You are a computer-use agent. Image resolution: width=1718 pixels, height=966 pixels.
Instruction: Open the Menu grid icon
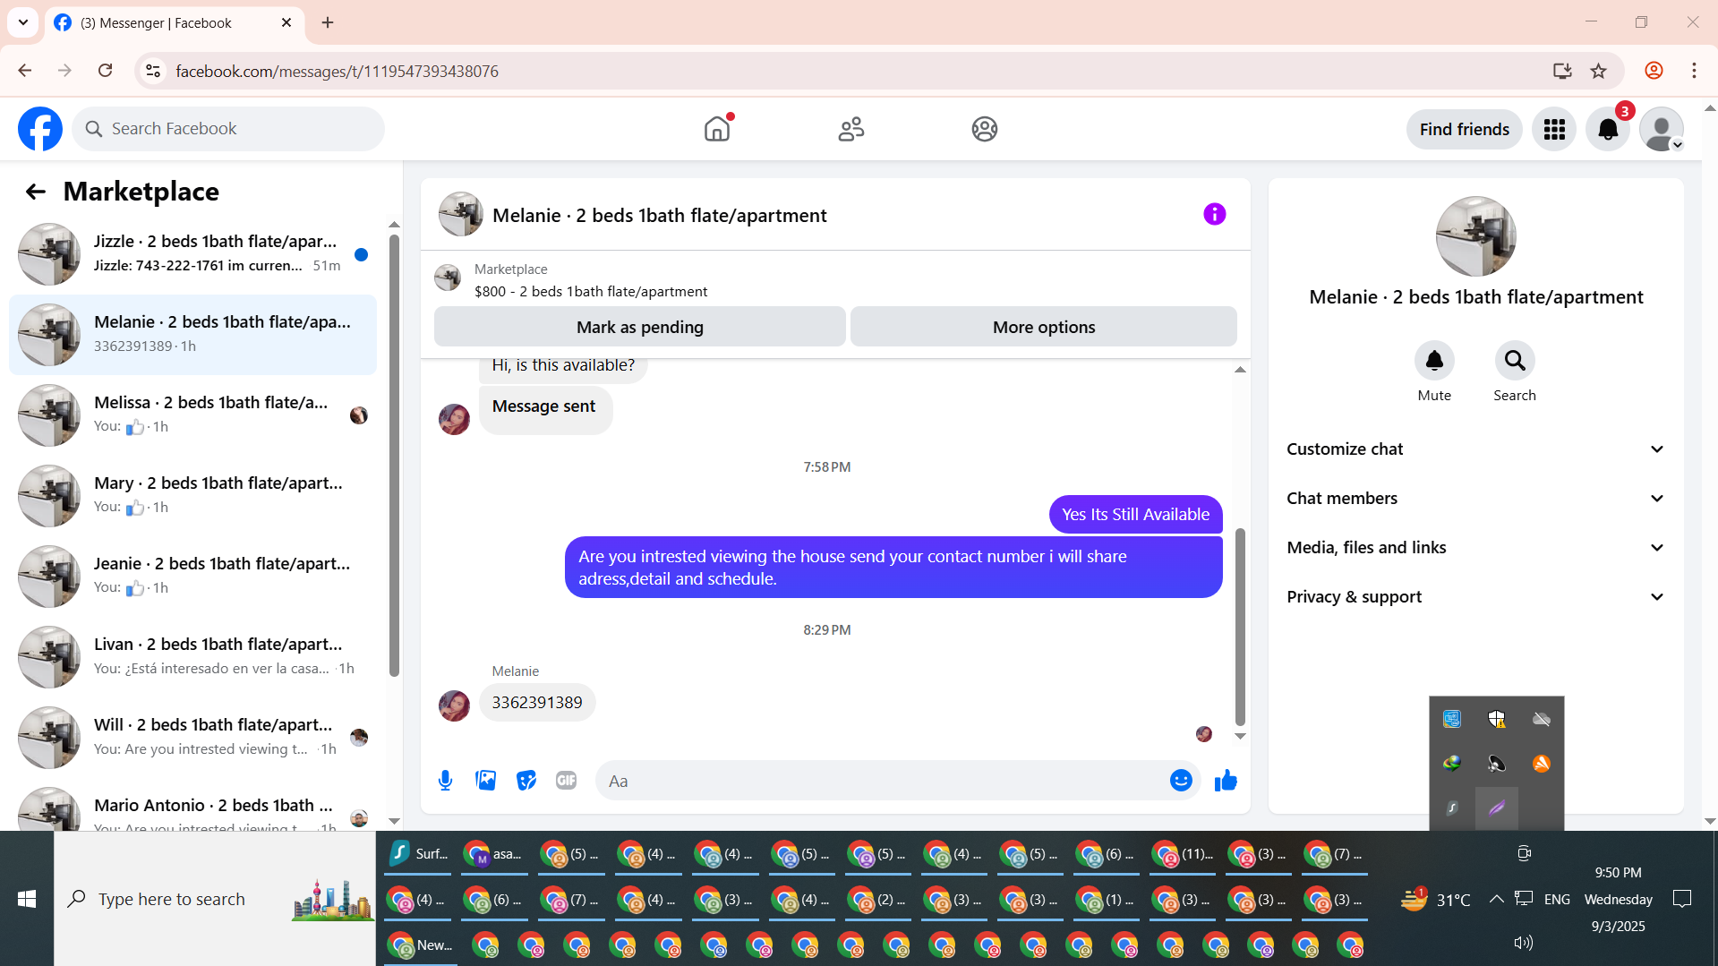(x=1554, y=129)
